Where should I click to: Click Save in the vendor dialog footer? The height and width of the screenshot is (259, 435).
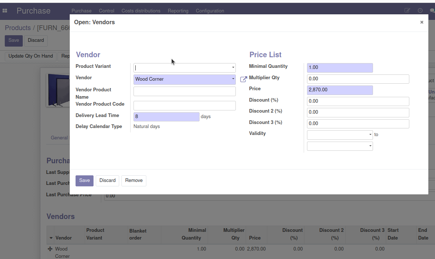coord(84,180)
